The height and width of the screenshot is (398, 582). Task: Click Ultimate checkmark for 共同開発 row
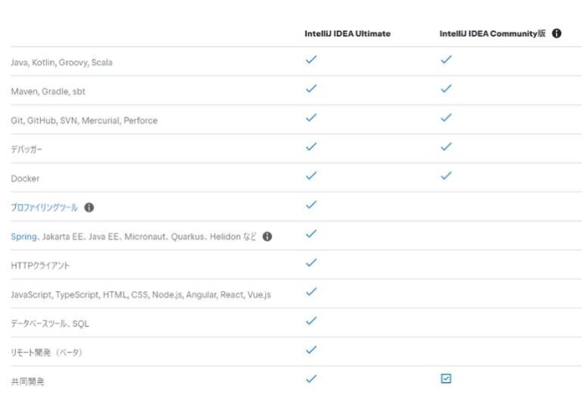coord(311,378)
